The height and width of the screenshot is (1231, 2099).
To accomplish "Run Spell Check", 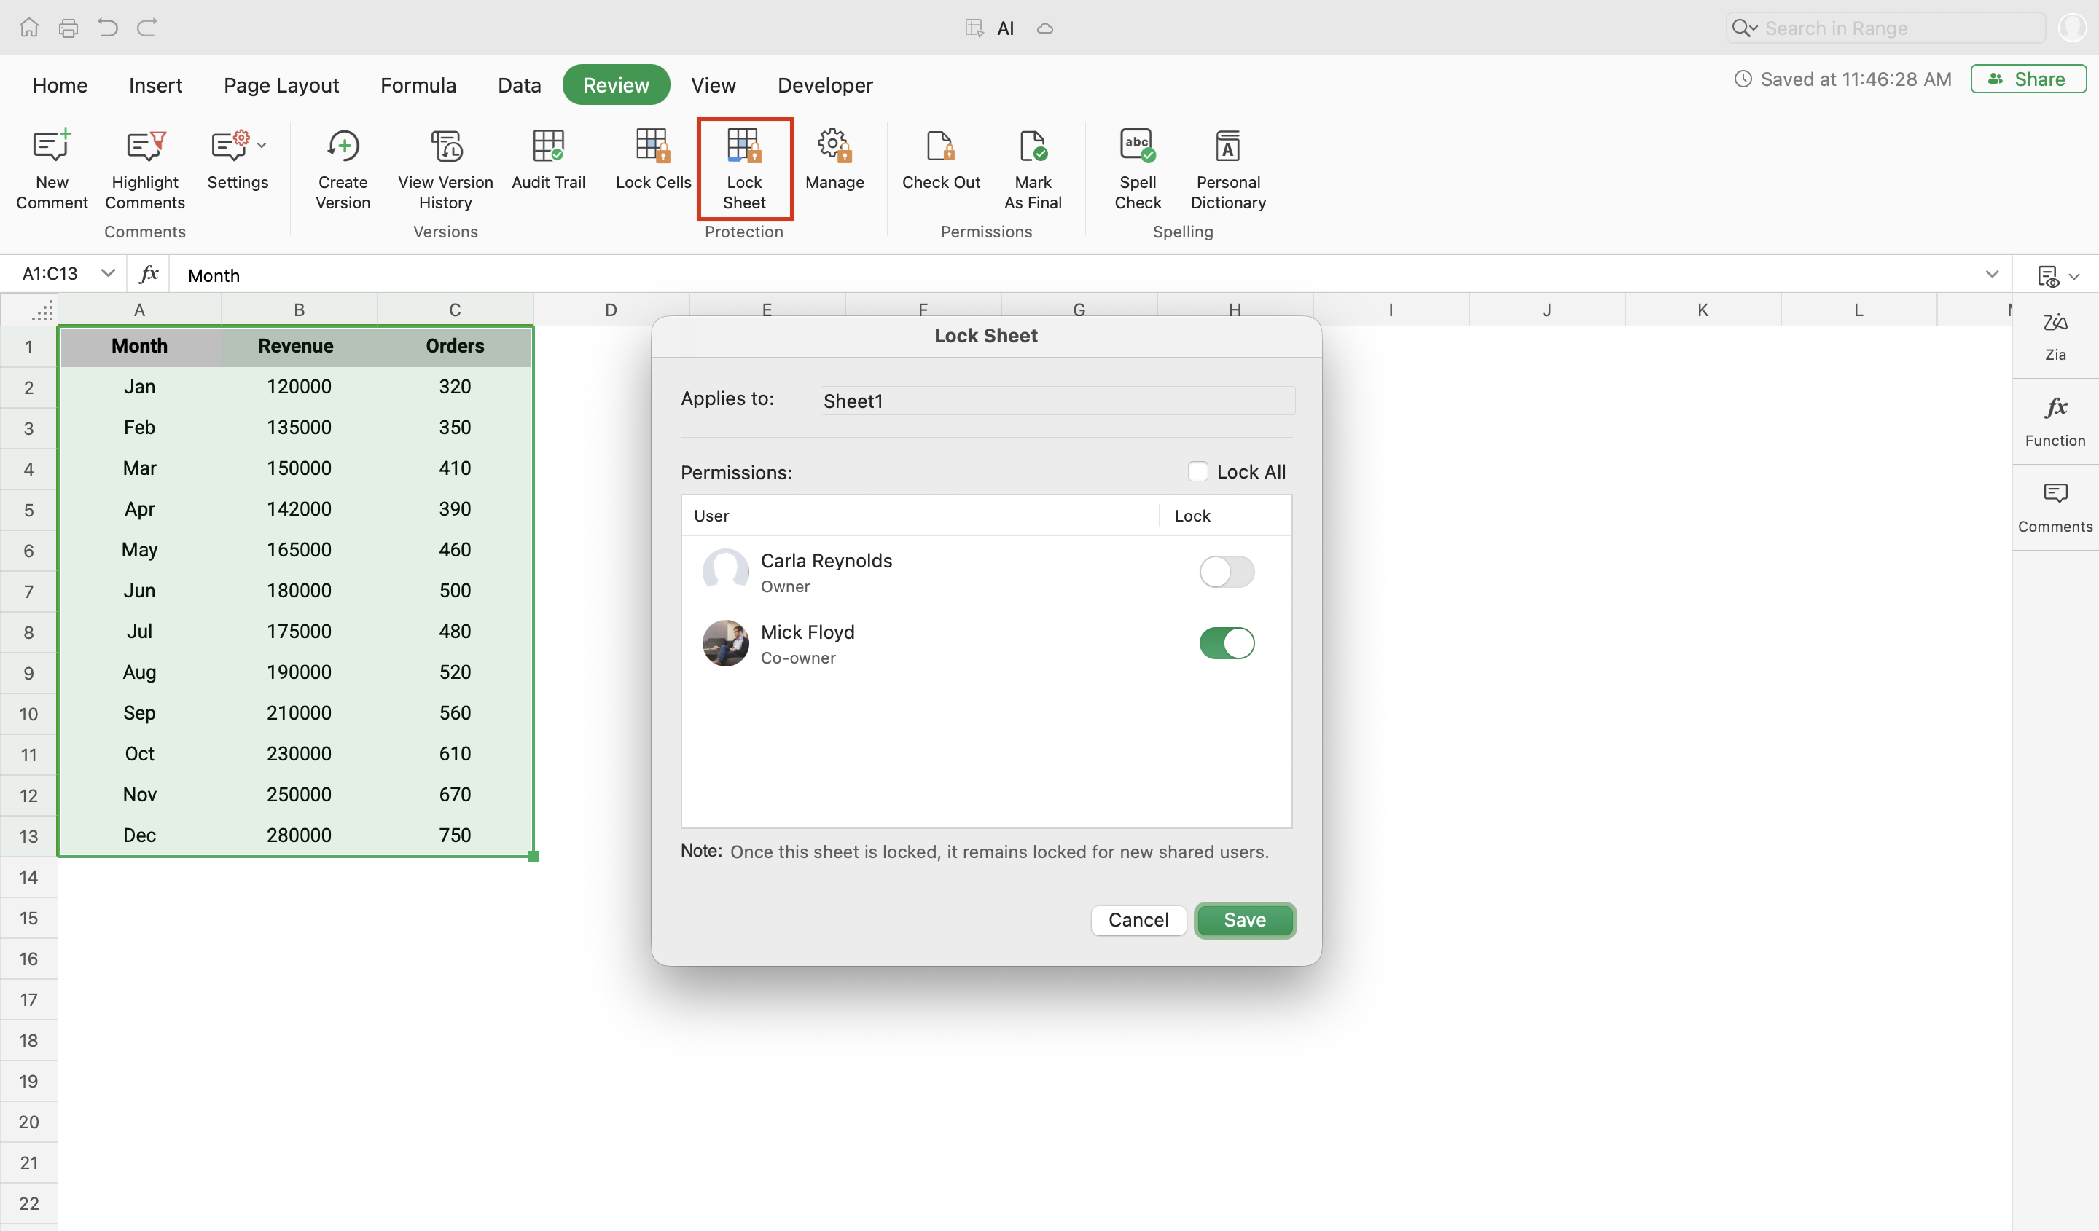I will (x=1137, y=147).
